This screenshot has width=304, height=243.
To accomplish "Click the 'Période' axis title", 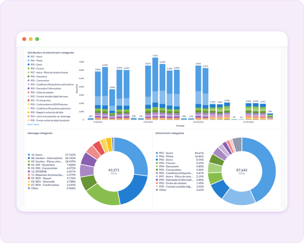I will (x=180, y=126).
